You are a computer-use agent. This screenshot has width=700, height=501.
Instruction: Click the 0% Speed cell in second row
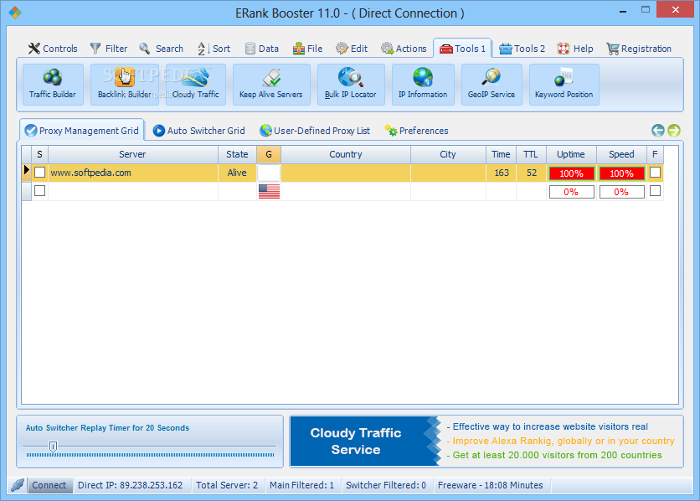[622, 192]
